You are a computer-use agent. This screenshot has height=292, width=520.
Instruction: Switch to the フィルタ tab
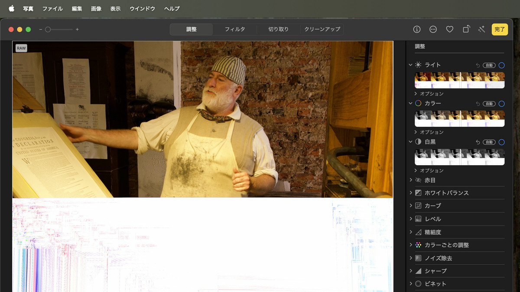[x=234, y=29]
